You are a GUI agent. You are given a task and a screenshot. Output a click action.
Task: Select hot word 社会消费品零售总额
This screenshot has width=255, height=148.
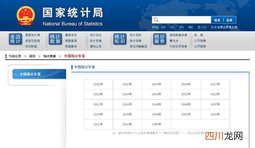224,27
